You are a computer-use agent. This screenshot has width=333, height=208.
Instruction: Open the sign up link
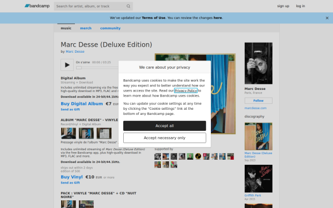(283, 6)
